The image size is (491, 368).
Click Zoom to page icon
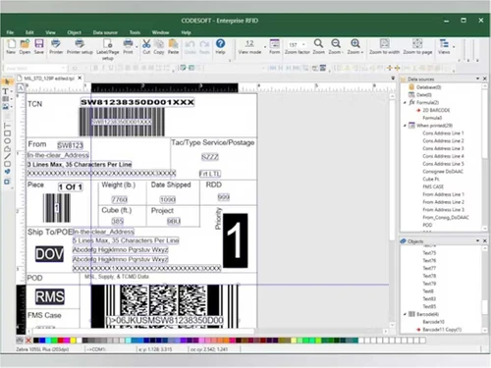[x=417, y=43]
